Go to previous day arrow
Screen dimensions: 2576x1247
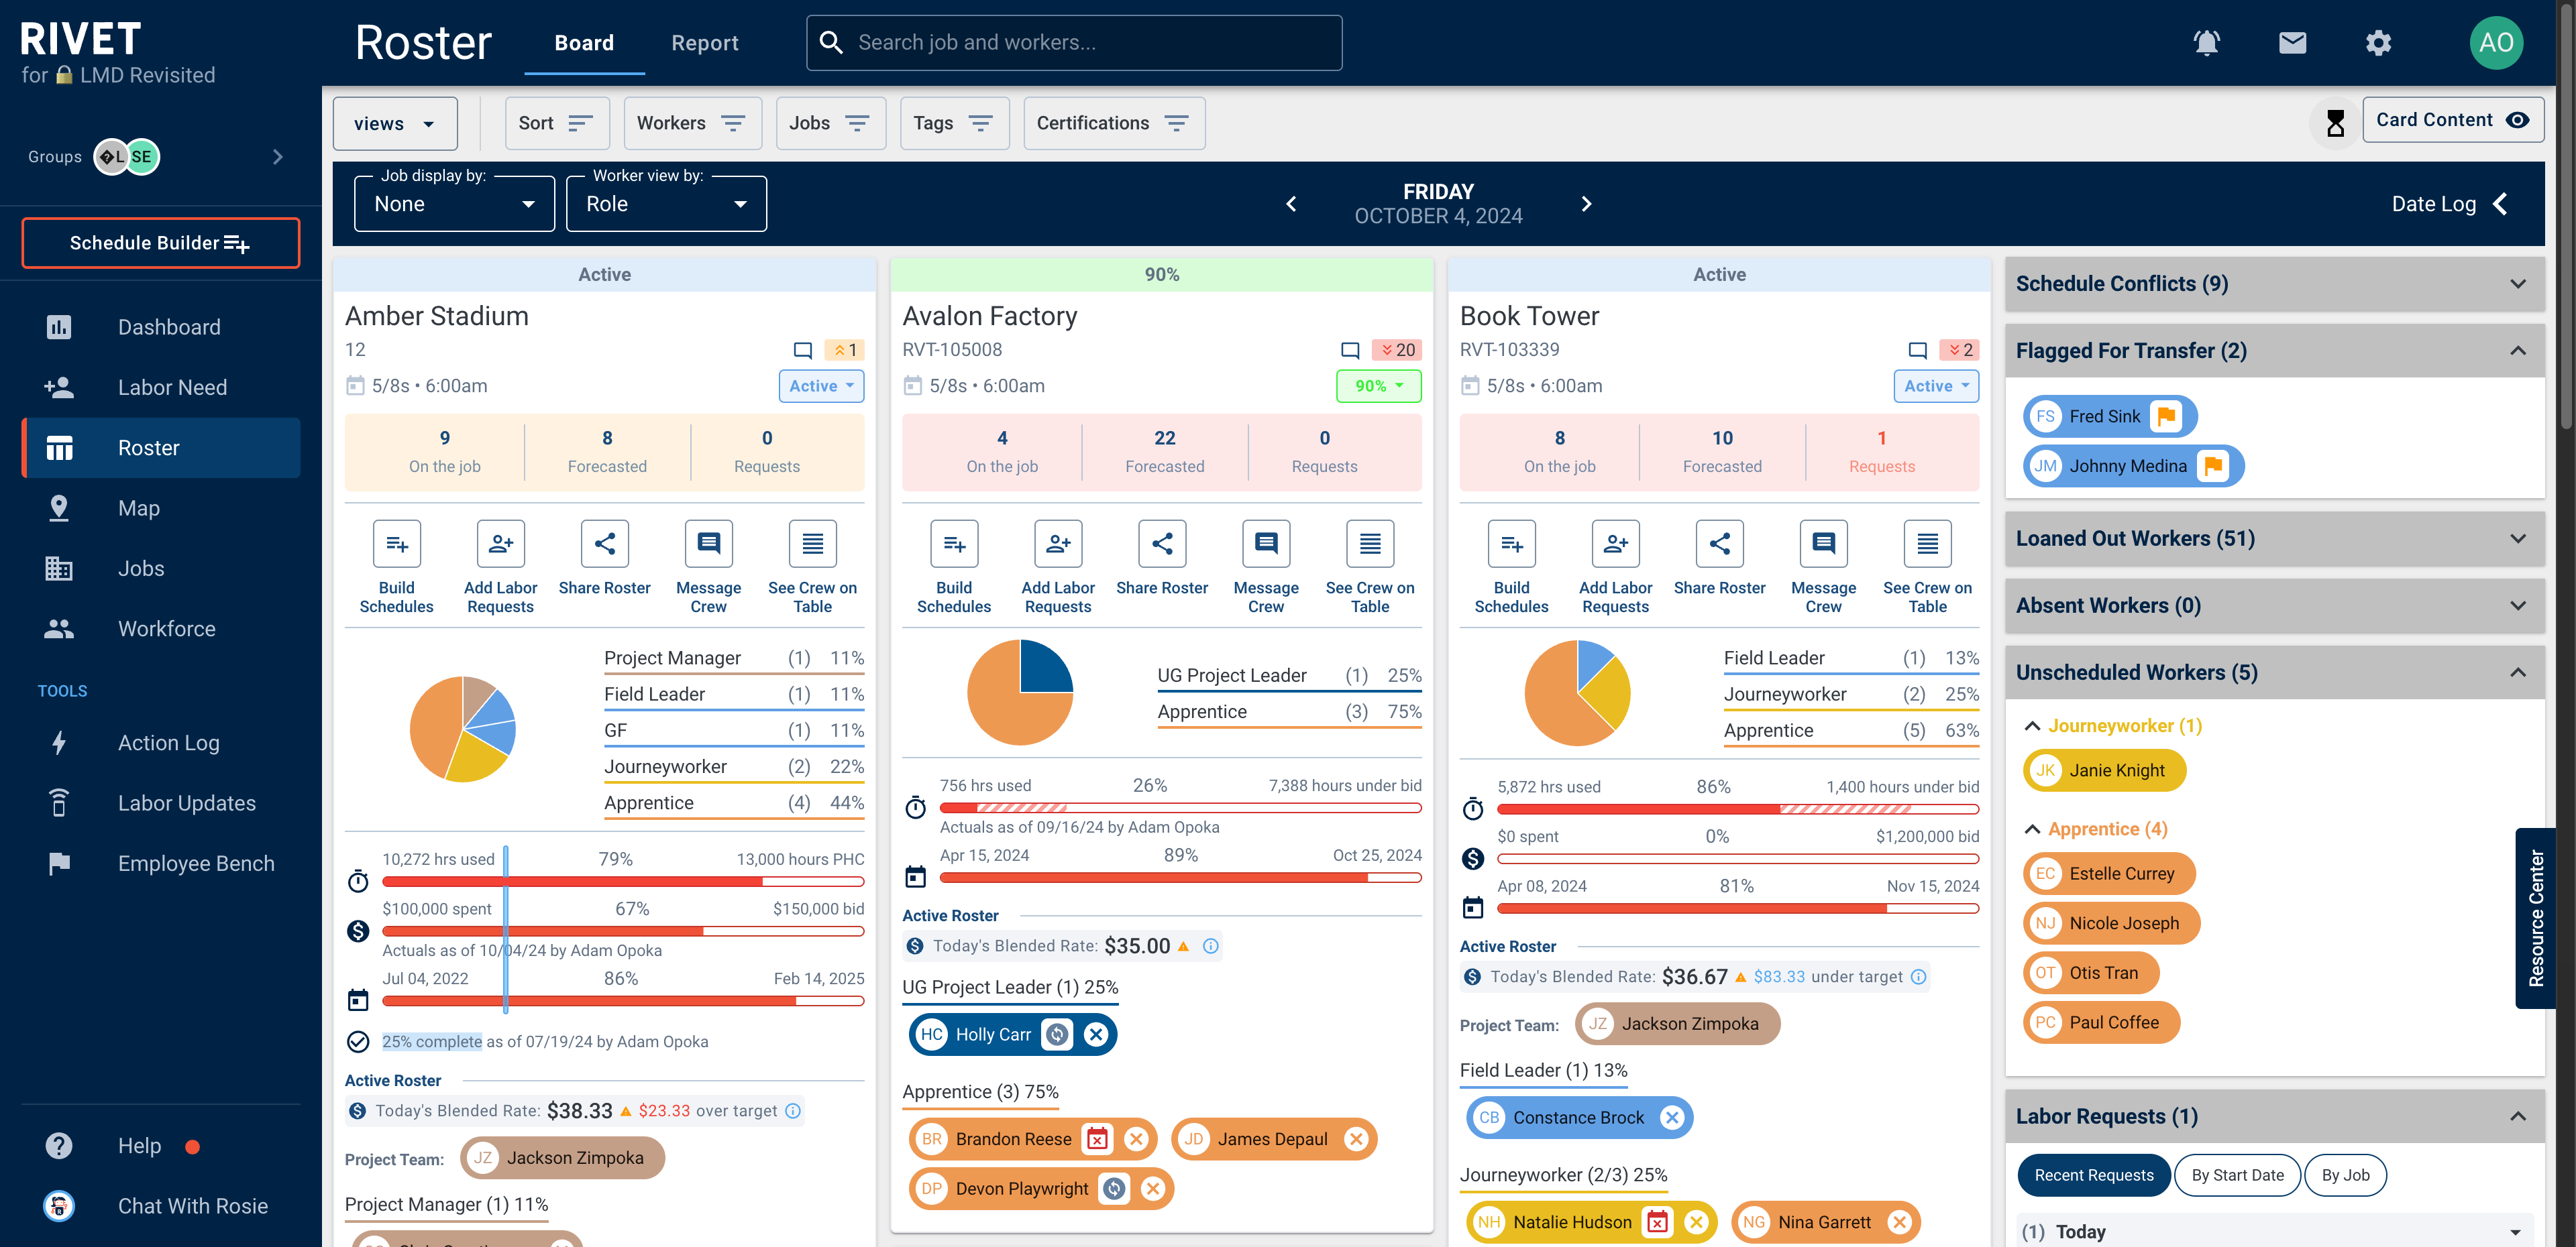1291,204
